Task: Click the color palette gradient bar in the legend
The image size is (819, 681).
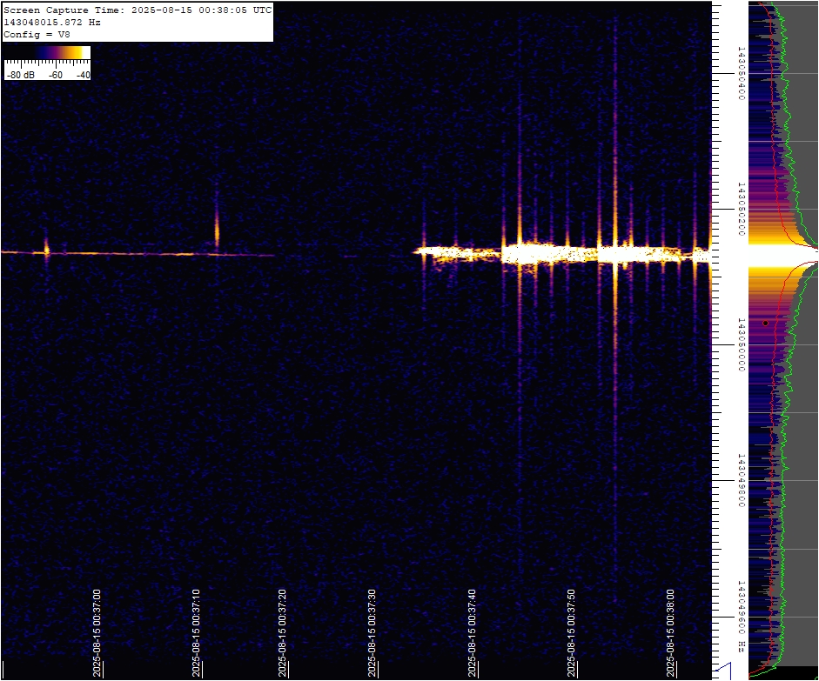Action: pyautogui.click(x=47, y=52)
